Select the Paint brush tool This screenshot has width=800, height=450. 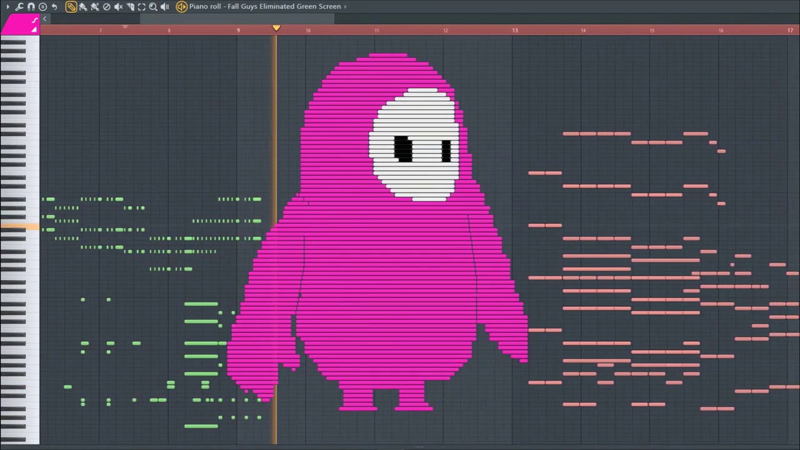point(83,7)
